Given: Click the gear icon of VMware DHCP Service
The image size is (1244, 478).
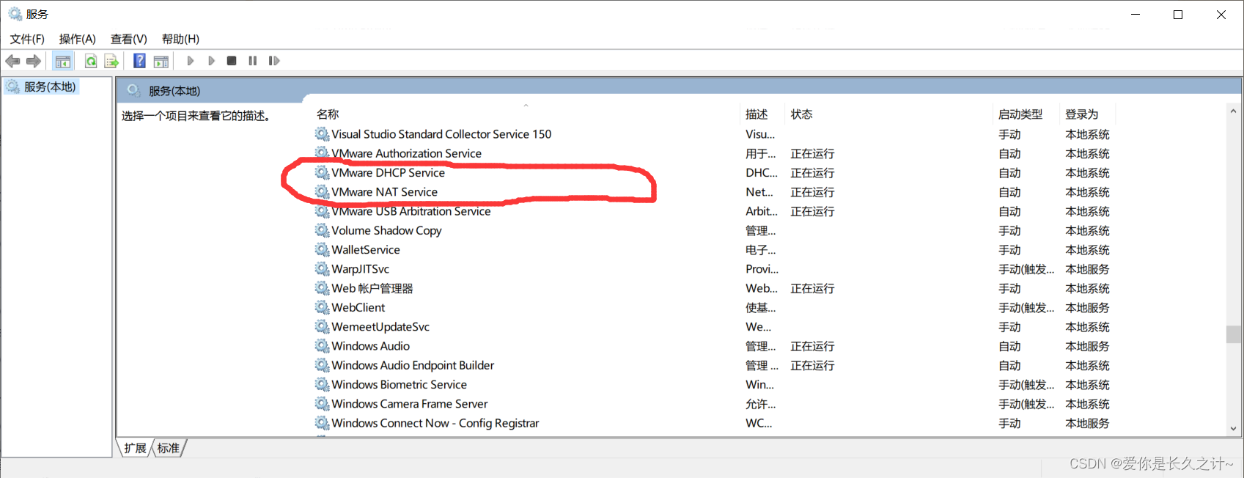Looking at the screenshot, I should (322, 172).
